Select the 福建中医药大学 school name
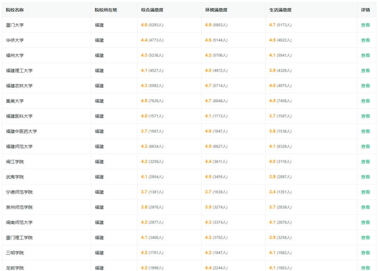 (21, 131)
